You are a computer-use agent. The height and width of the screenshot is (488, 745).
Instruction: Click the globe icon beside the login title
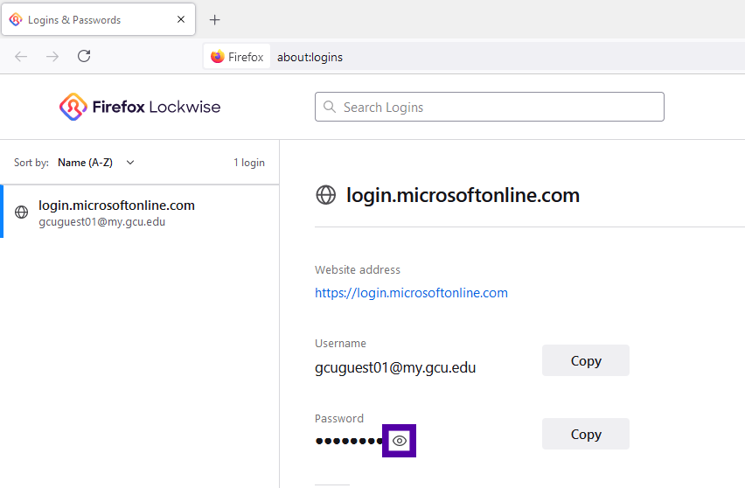click(326, 195)
